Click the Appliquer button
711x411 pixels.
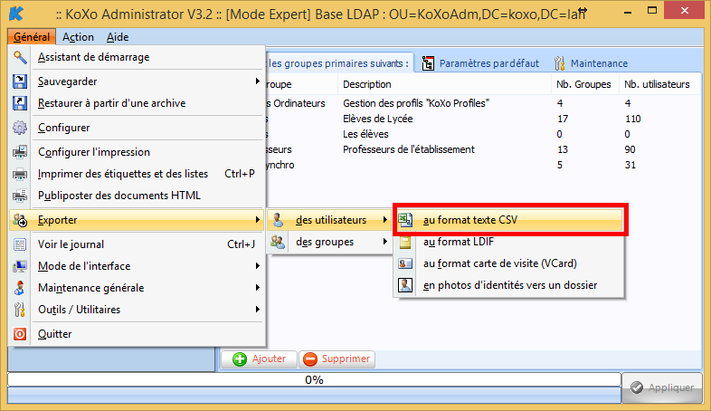[x=662, y=387]
